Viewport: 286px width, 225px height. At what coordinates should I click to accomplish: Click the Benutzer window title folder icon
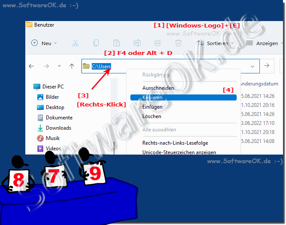pyautogui.click(x=29, y=24)
